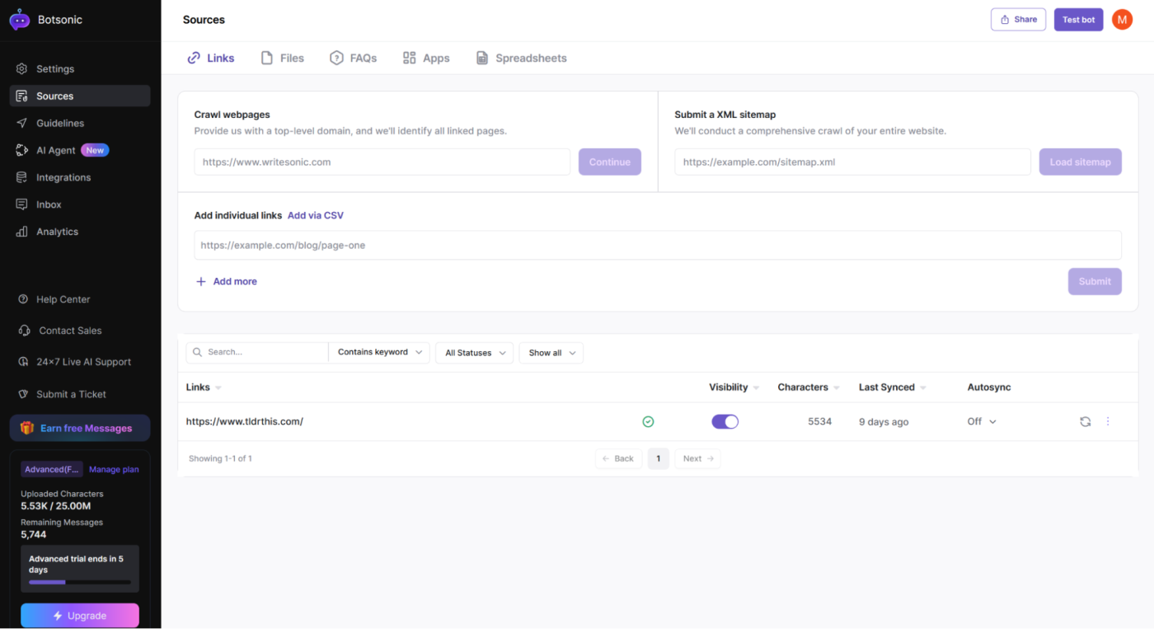Switch to the Spreadsheets tab
This screenshot has height=629, width=1154.
pos(521,59)
